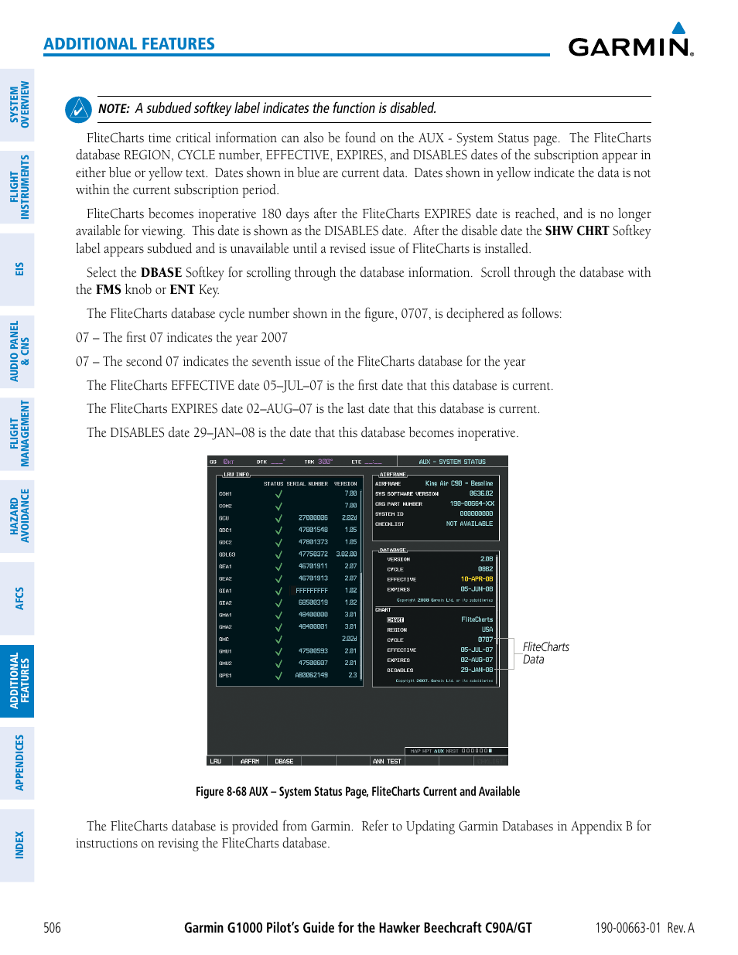Click the FliteCharts cycle value 0707
The width and height of the screenshot is (738, 955).
coord(485,640)
